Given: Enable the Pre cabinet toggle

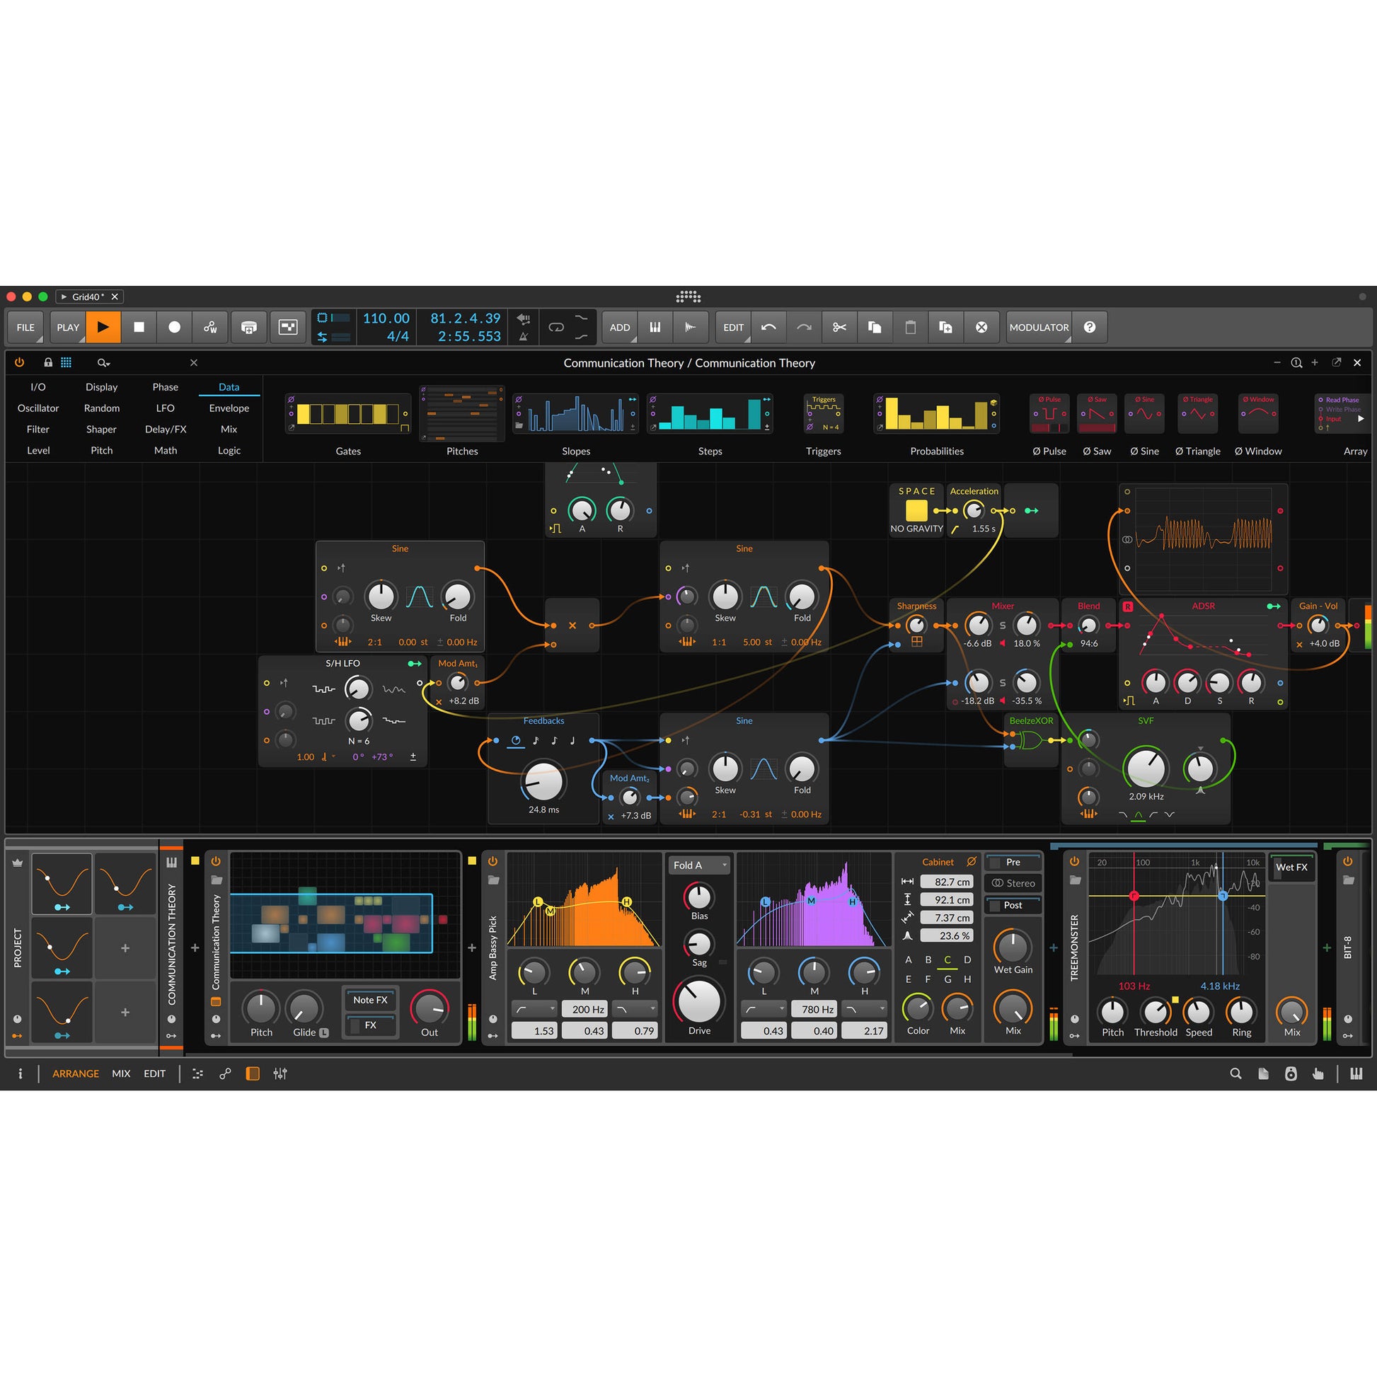Looking at the screenshot, I should pos(1012,863).
